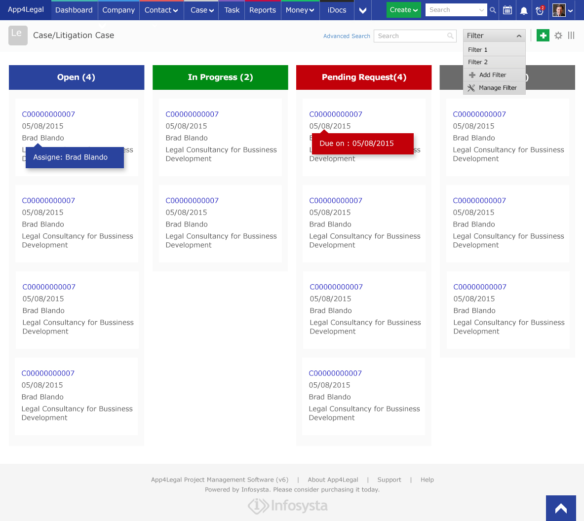Expand the Money menu
The width and height of the screenshot is (584, 521).
click(x=300, y=10)
